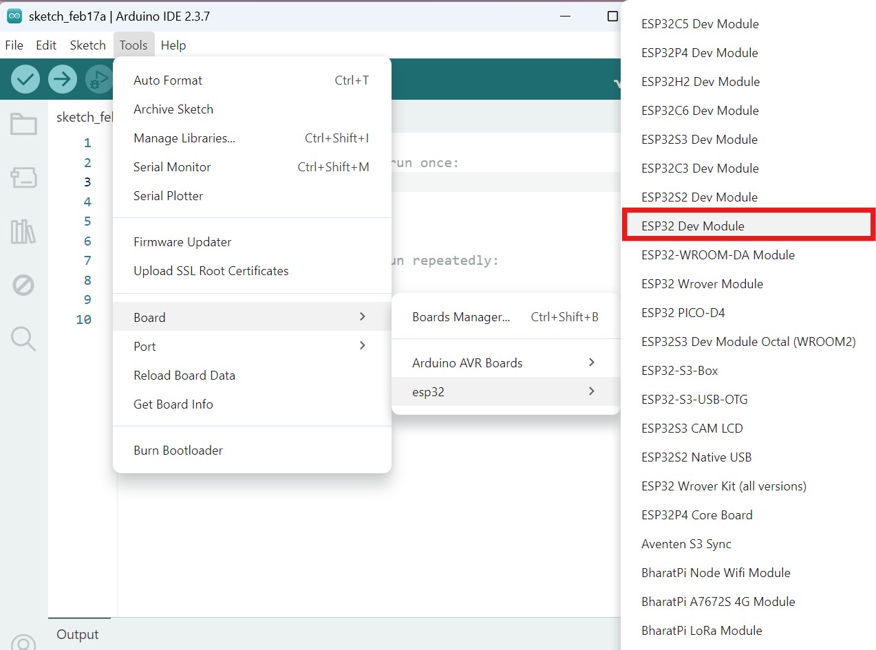Screen dimensions: 876x650
Task: Open the Search magnifier sidebar icon
Action: tap(23, 338)
